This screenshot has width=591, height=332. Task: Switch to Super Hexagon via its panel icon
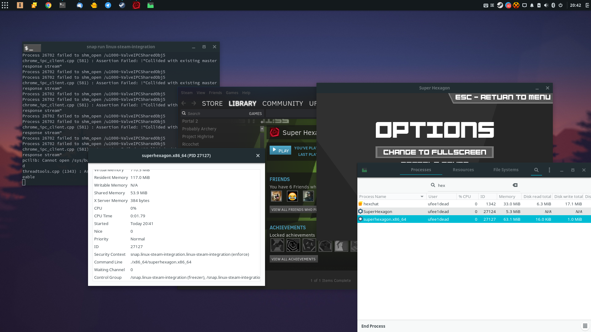point(136,5)
